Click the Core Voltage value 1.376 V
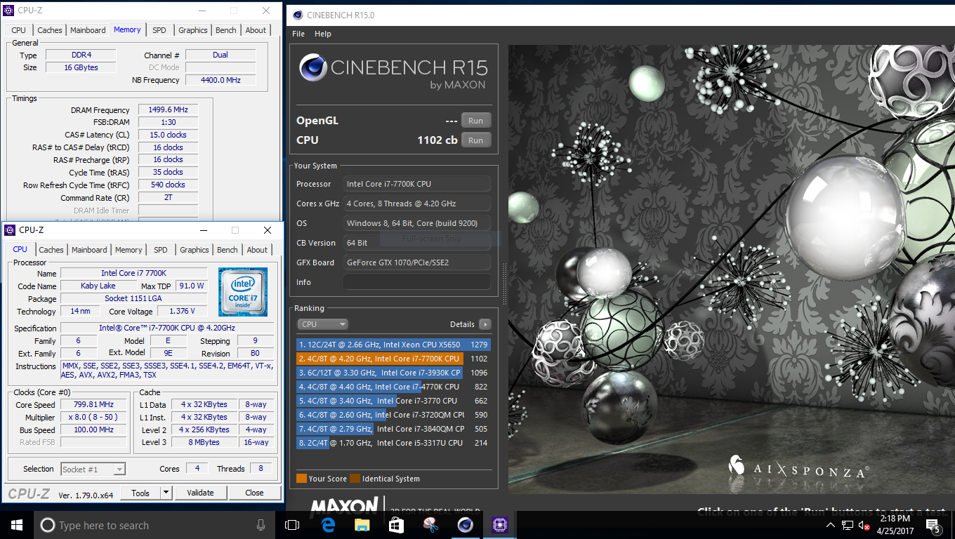This screenshot has height=539, width=955. point(182,312)
